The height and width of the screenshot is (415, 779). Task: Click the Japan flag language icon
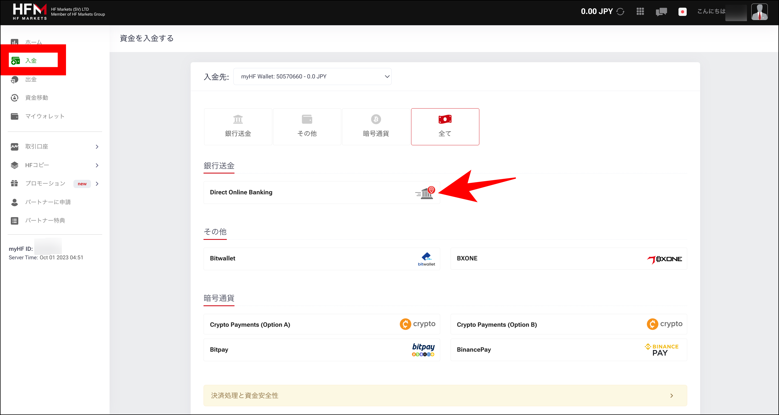(683, 12)
